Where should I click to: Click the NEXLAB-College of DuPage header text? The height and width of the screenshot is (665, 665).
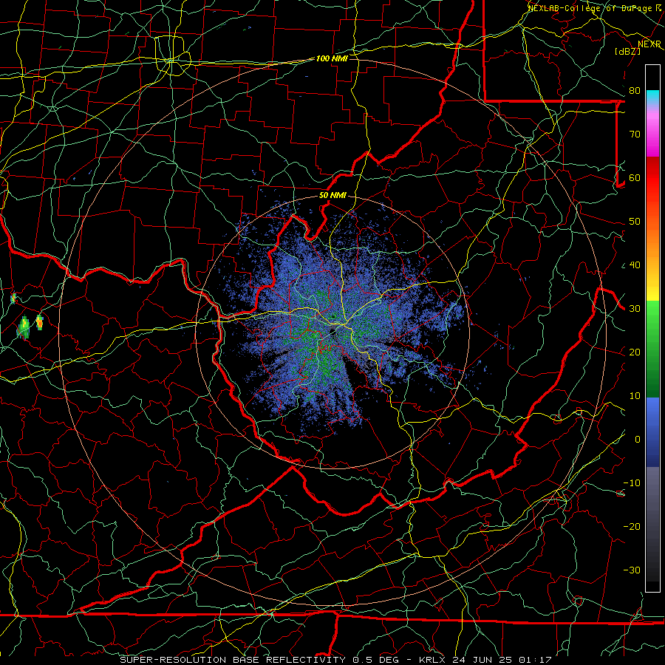pos(591,8)
